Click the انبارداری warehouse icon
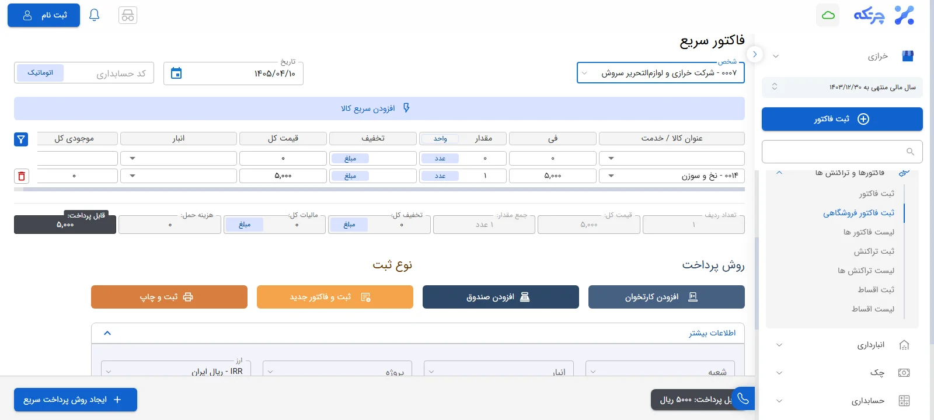This screenshot has height=420, width=934. (904, 345)
